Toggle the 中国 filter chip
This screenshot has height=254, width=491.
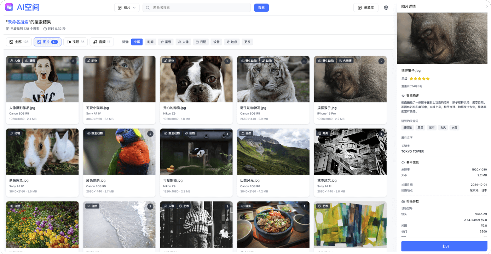point(137,42)
